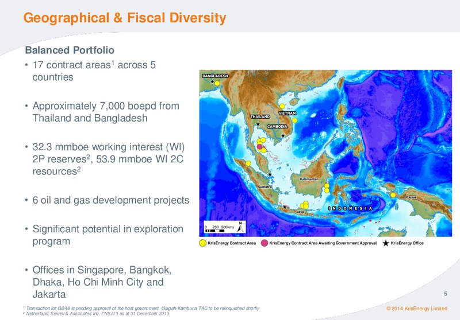
Task: Click the BANGLADESH label on the map
Action: (x=215, y=76)
